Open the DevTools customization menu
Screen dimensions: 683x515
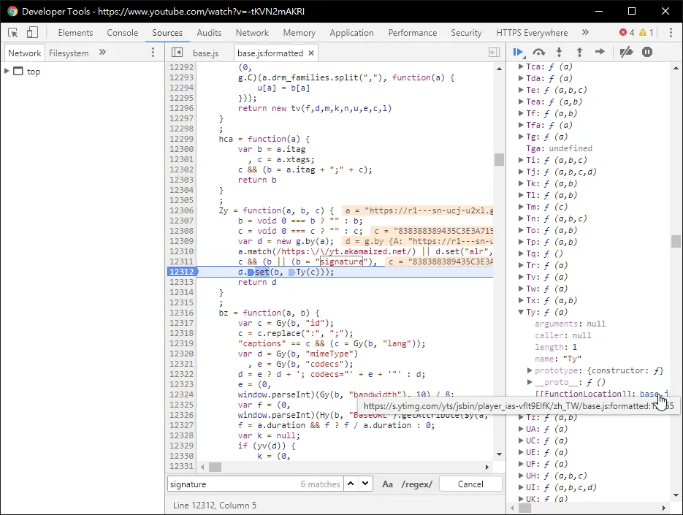tap(671, 32)
